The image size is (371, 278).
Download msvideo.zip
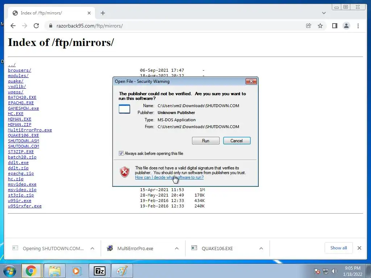(x=22, y=190)
